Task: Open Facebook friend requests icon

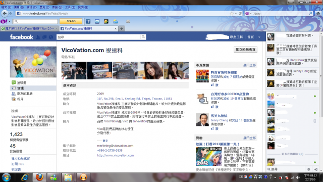Action: coord(38,37)
